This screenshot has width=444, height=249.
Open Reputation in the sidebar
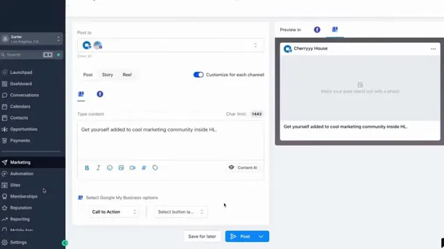click(x=21, y=207)
